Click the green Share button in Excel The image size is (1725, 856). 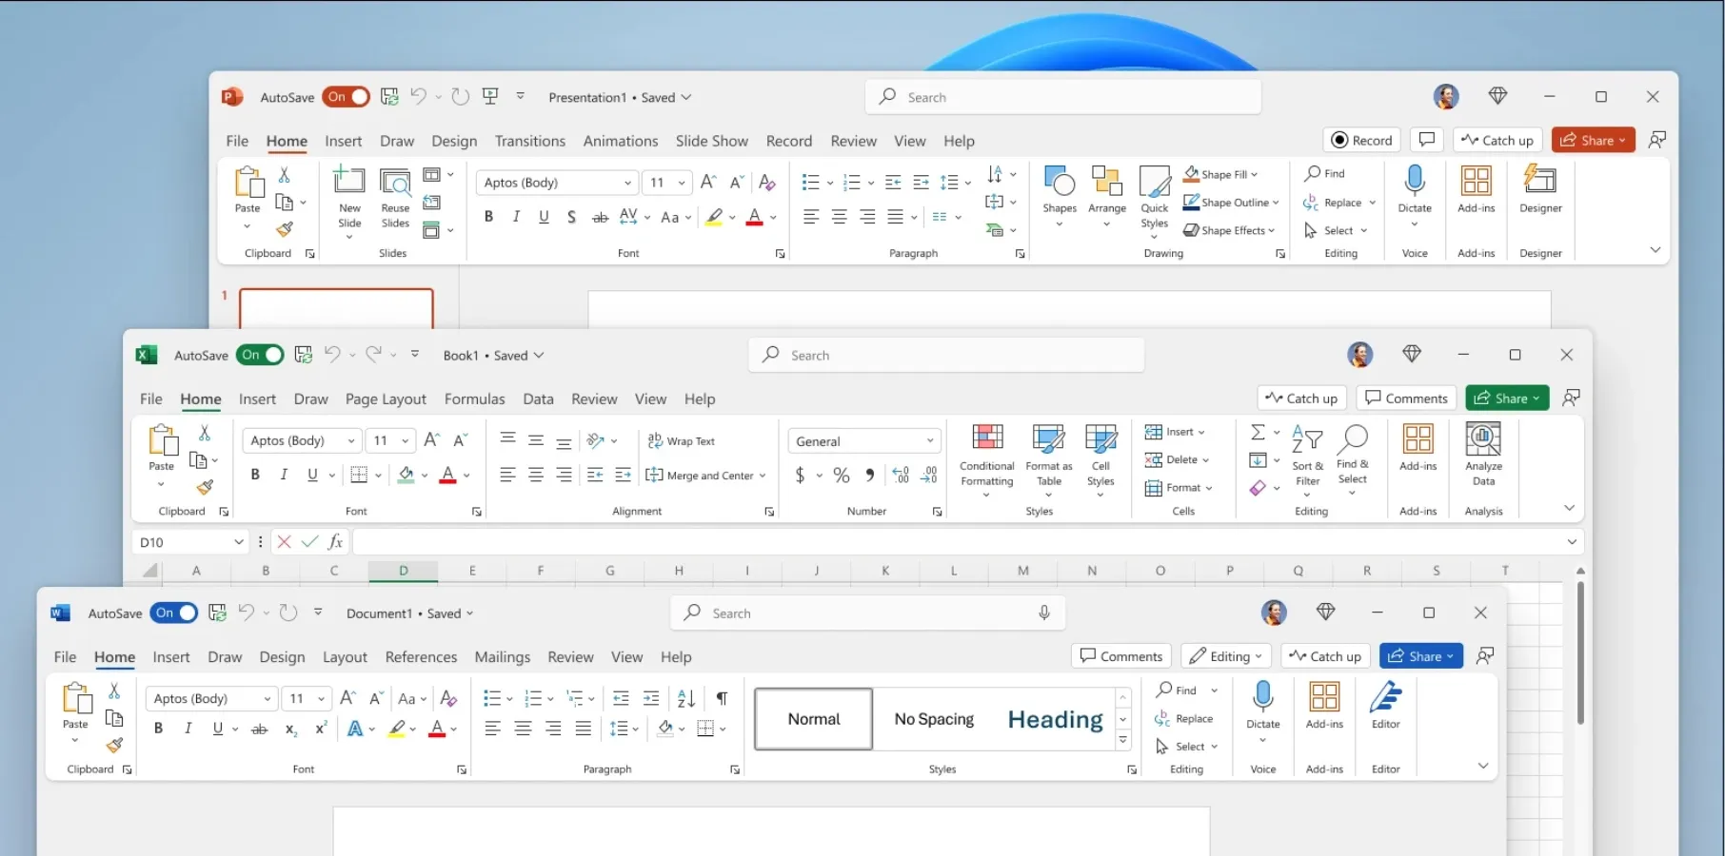pyautogui.click(x=1506, y=399)
